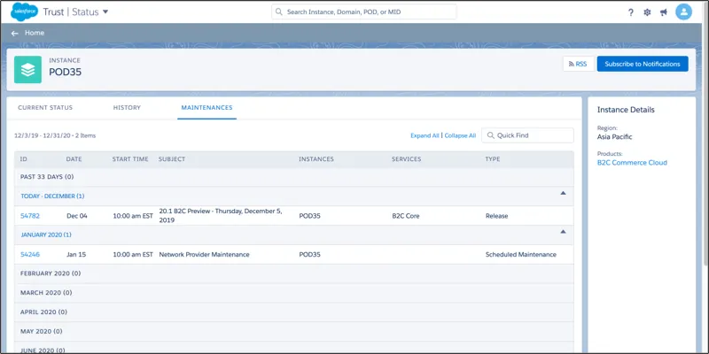Open the announcements megaphone icon
Viewport: 709px width, 354px height.
(x=663, y=12)
